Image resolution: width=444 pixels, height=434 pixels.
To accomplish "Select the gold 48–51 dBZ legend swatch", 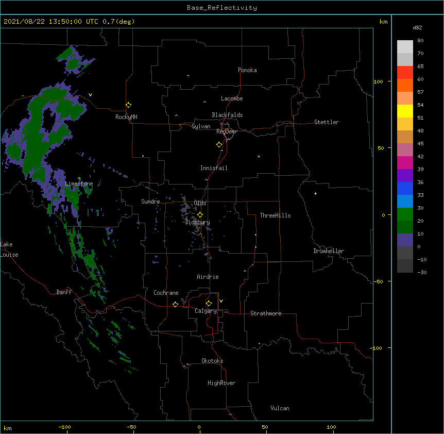I will tap(405, 124).
